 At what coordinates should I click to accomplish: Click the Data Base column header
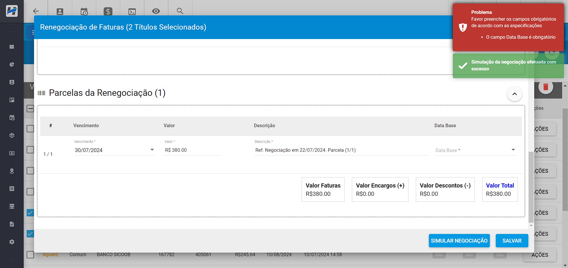coord(445,126)
